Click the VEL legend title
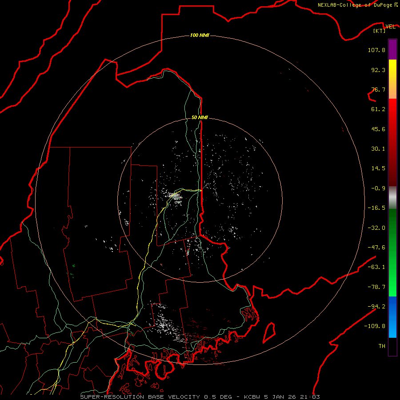 390,26
